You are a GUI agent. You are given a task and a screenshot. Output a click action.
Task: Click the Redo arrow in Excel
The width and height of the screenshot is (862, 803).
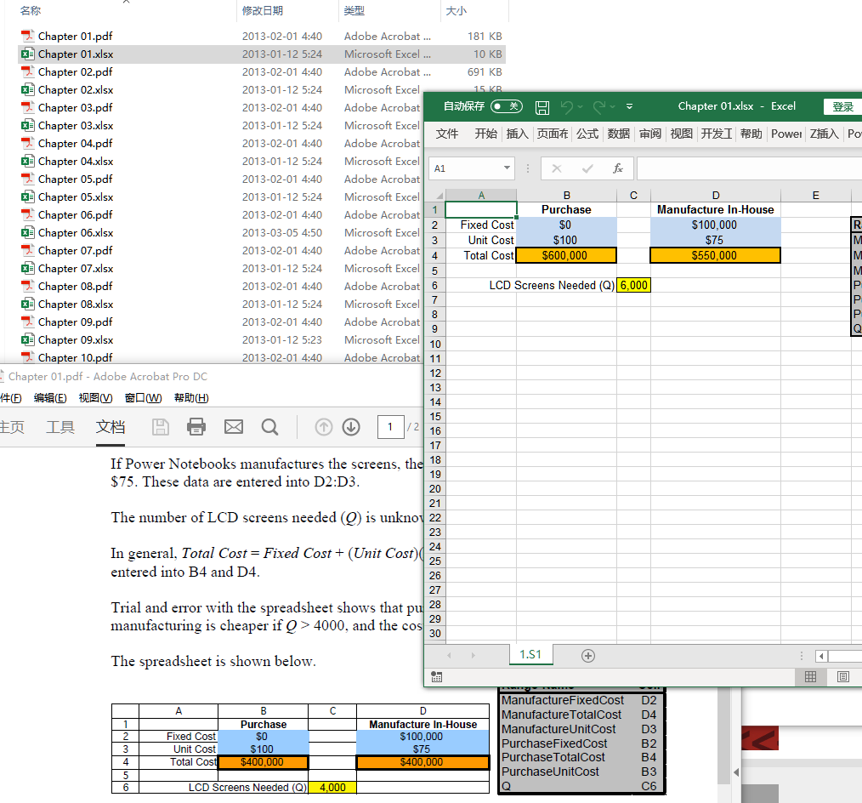point(598,106)
